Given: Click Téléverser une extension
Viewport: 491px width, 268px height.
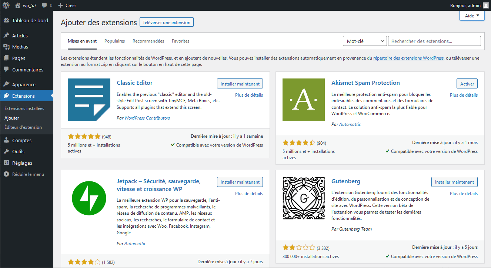Looking at the screenshot, I should click(x=166, y=22).
